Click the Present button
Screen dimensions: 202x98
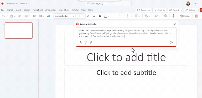pos(174,10)
